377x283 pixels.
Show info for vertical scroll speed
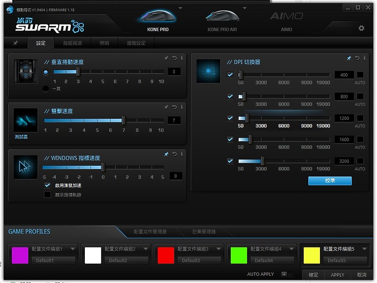point(182,58)
